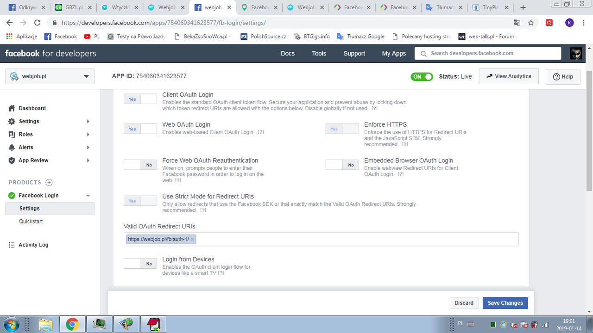Open the Docs menu

288,54
